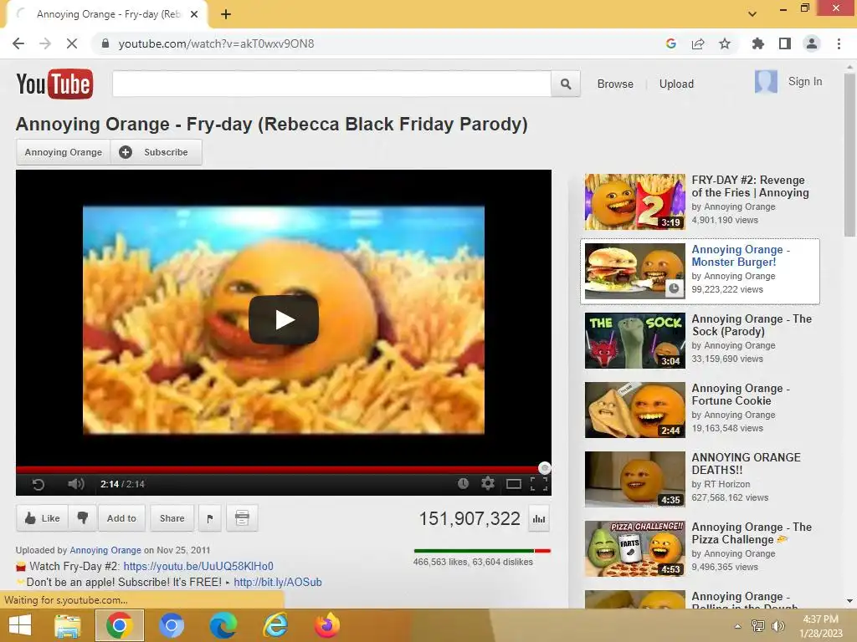Viewport: 857px width, 642px height.
Task: Click the YouTube logo
Action: point(54,84)
